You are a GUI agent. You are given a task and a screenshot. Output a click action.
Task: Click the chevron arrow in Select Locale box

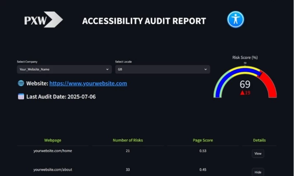tap(206, 69)
